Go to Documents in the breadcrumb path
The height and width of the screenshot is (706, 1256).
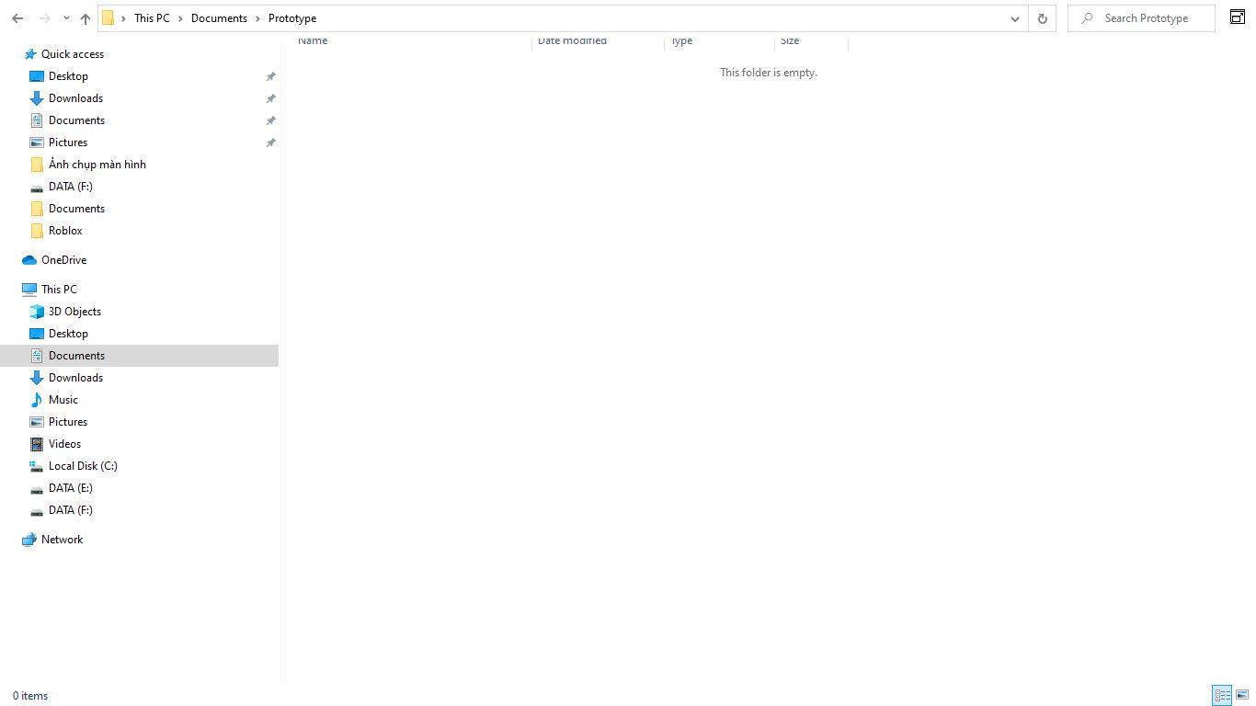219,18
